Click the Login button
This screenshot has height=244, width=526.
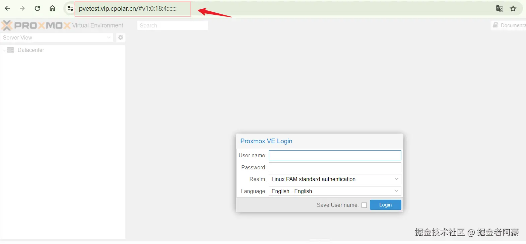385,205
